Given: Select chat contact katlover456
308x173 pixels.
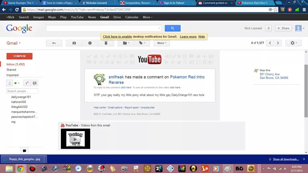Looking at the screenshot, I should coord(18,102).
